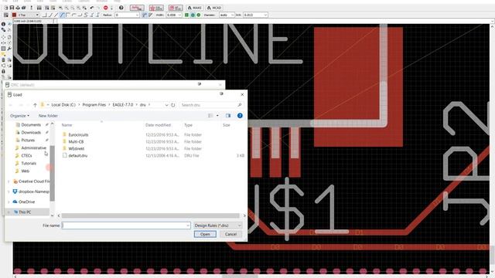
Task: Select the Delete trash tool in palette
Action: point(3,60)
